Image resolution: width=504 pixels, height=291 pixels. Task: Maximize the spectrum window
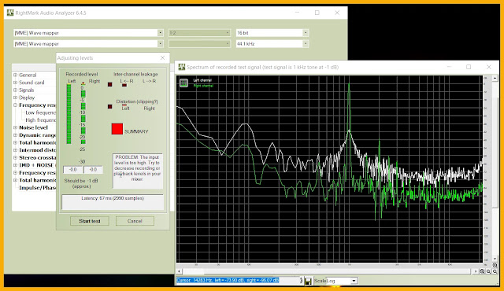coord(469,67)
